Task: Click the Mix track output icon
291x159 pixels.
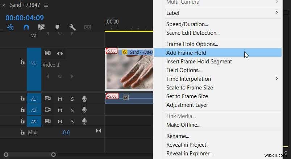Action: pos(98,131)
